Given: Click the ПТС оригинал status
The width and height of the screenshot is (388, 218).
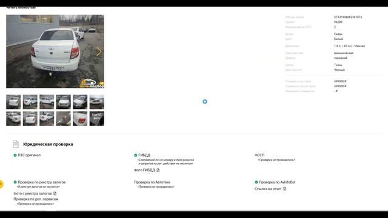Looking at the screenshot, I should coord(29,155).
